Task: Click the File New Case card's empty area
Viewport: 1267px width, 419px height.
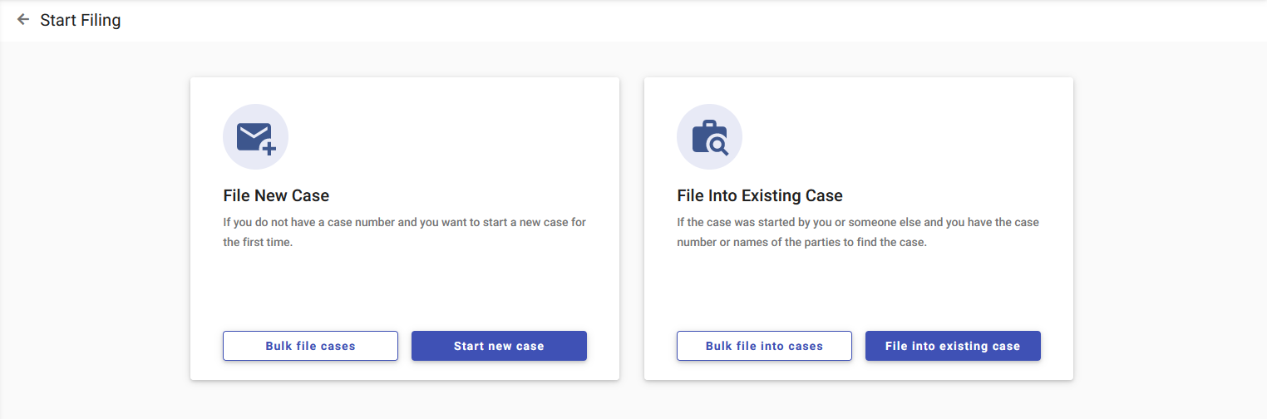Action: tap(405, 287)
